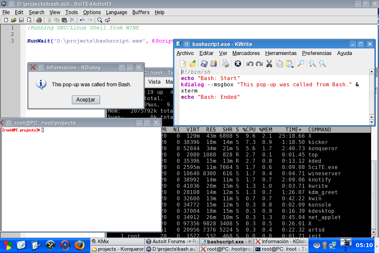This screenshot has width=379, height=253.
Task: Click Aceptar button in KDialog
Action: (x=86, y=100)
